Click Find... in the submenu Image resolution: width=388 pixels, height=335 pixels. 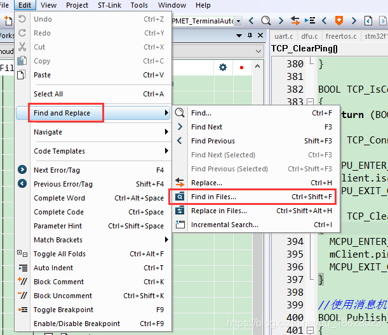tap(256, 113)
